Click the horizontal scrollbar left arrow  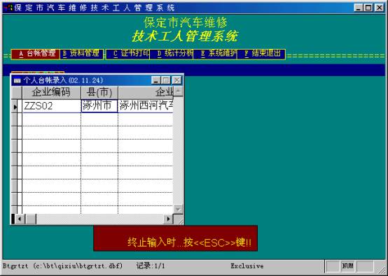coord(20,219)
